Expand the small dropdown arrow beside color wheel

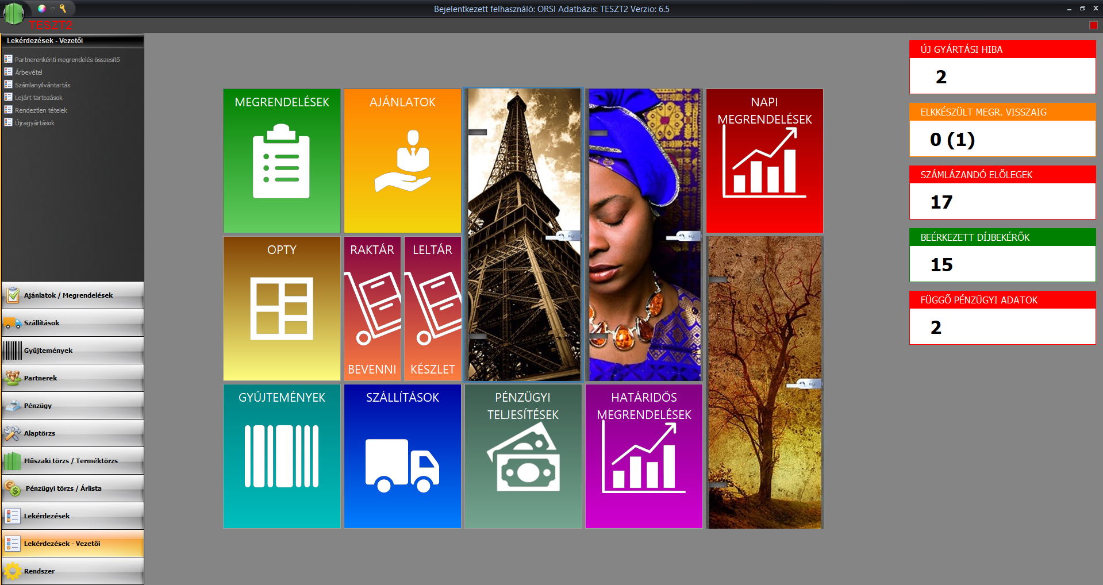(x=52, y=9)
